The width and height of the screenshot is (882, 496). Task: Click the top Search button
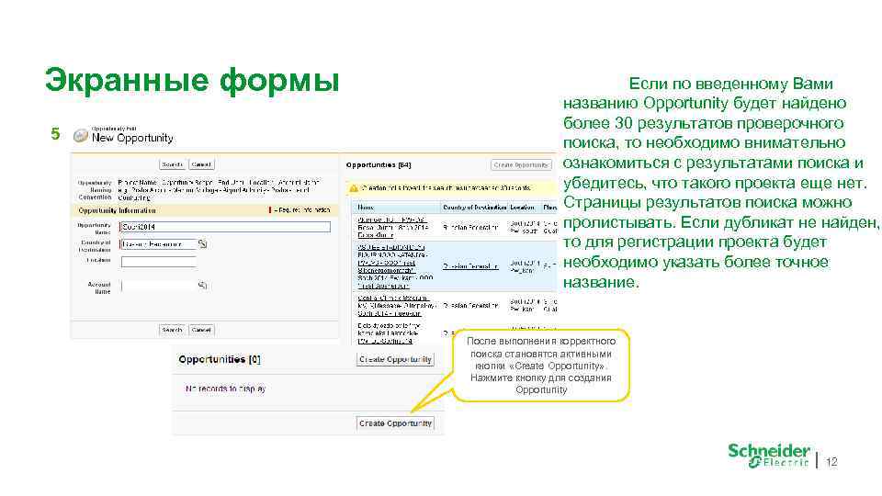coord(172,164)
